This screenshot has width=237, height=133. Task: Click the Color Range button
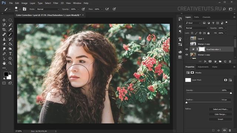pos(220,114)
